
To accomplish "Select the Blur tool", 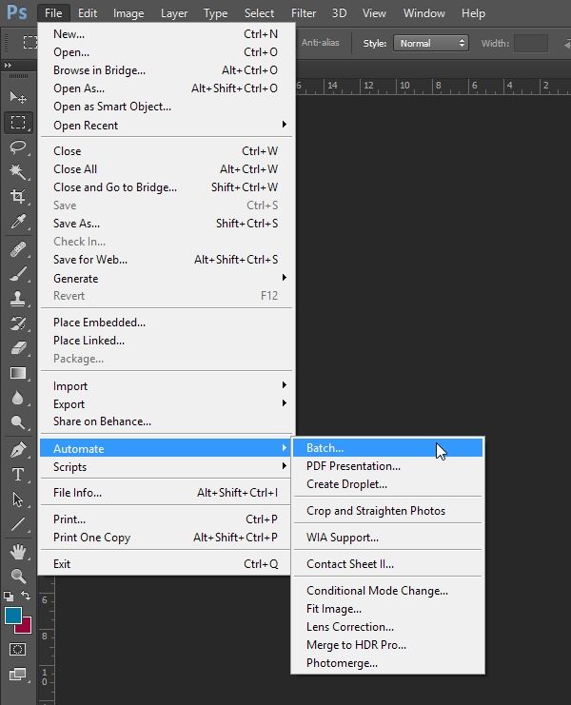I will pyautogui.click(x=18, y=398).
